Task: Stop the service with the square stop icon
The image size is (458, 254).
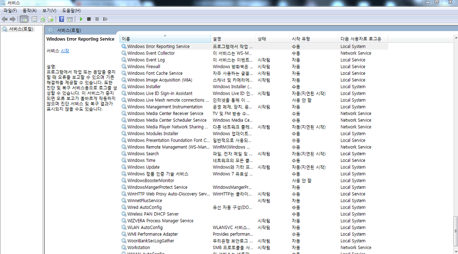Action: coord(89,19)
